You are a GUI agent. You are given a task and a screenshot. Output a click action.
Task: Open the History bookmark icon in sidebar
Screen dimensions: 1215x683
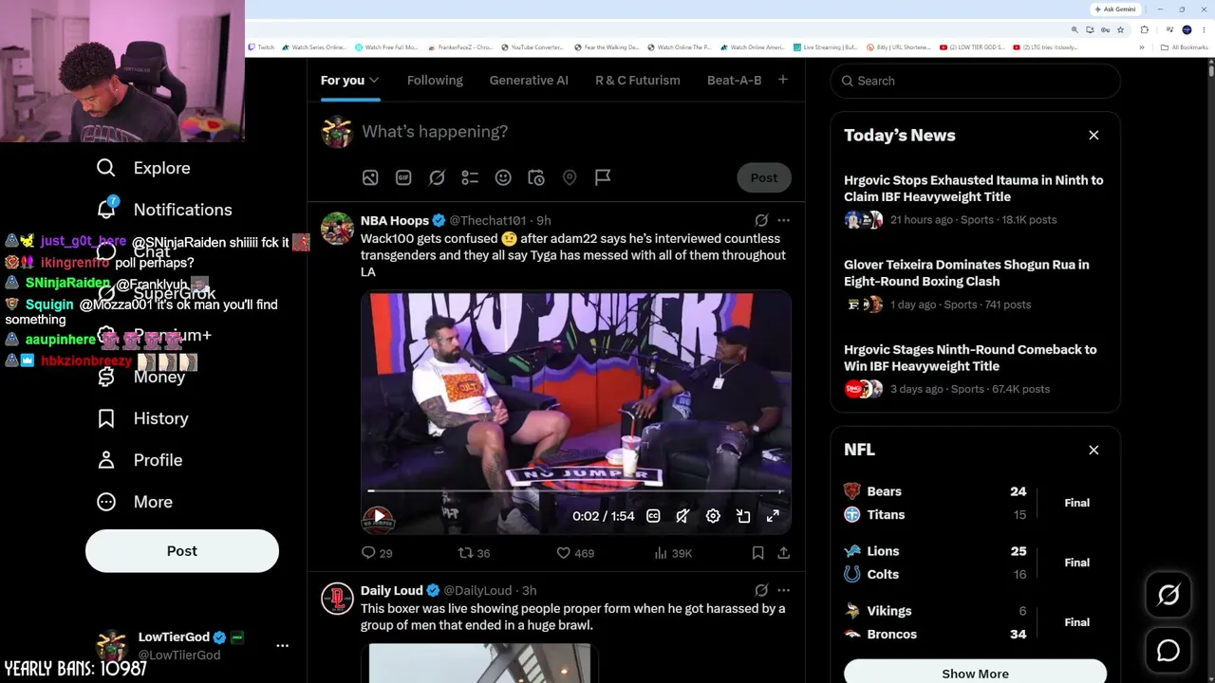pos(106,418)
